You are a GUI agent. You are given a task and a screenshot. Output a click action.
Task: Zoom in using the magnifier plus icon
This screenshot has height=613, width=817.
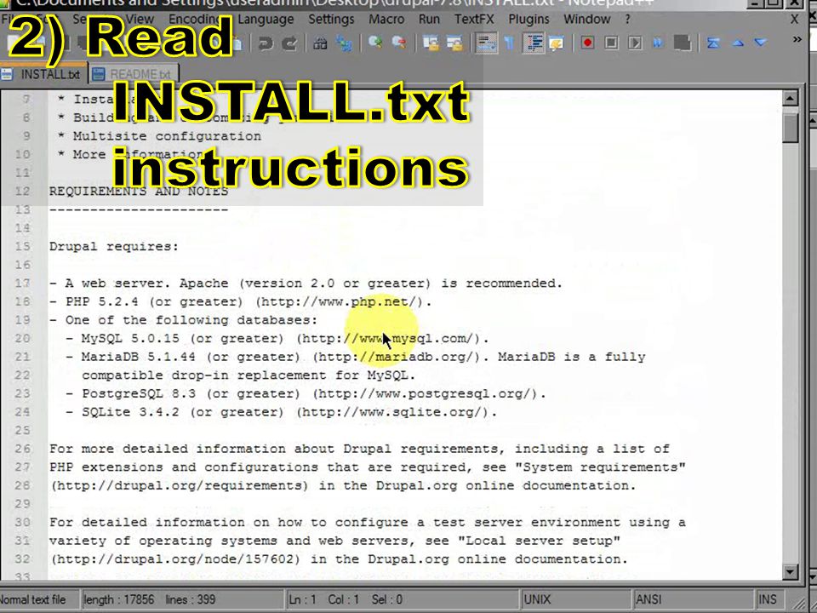[375, 43]
